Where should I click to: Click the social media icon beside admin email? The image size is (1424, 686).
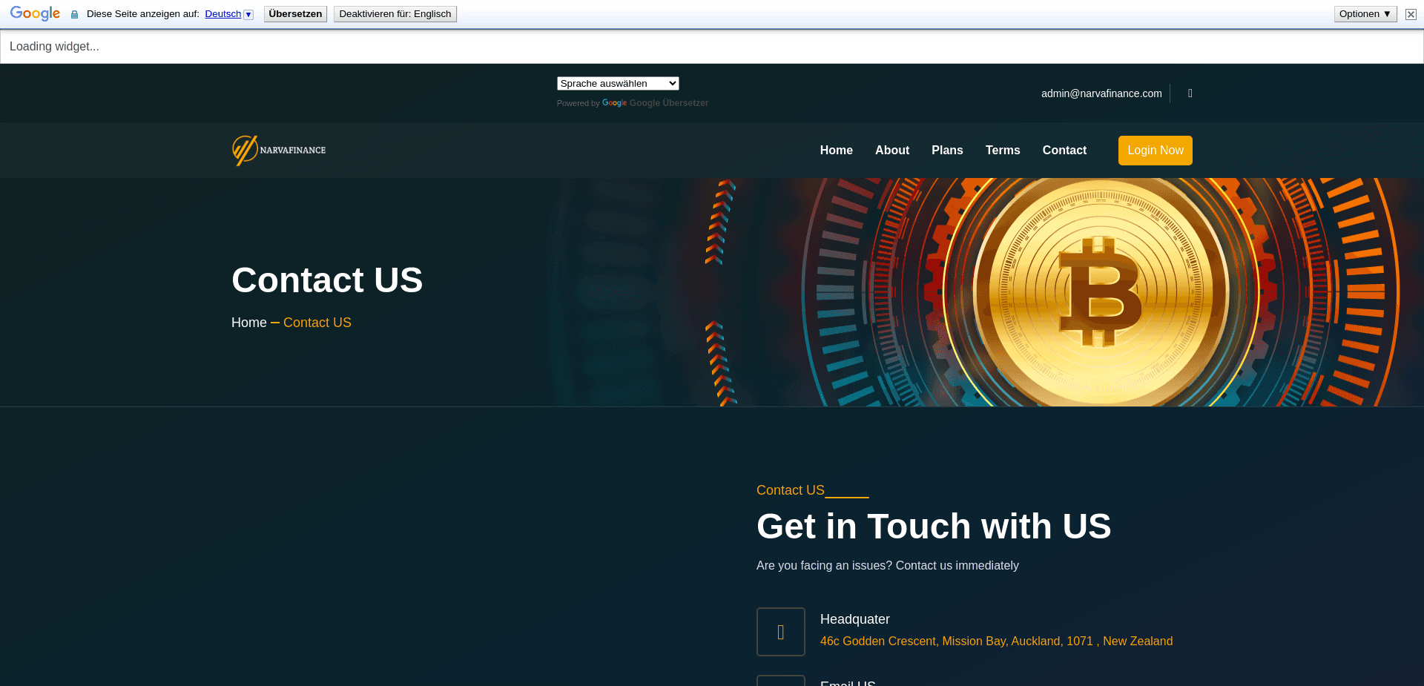point(1190,93)
